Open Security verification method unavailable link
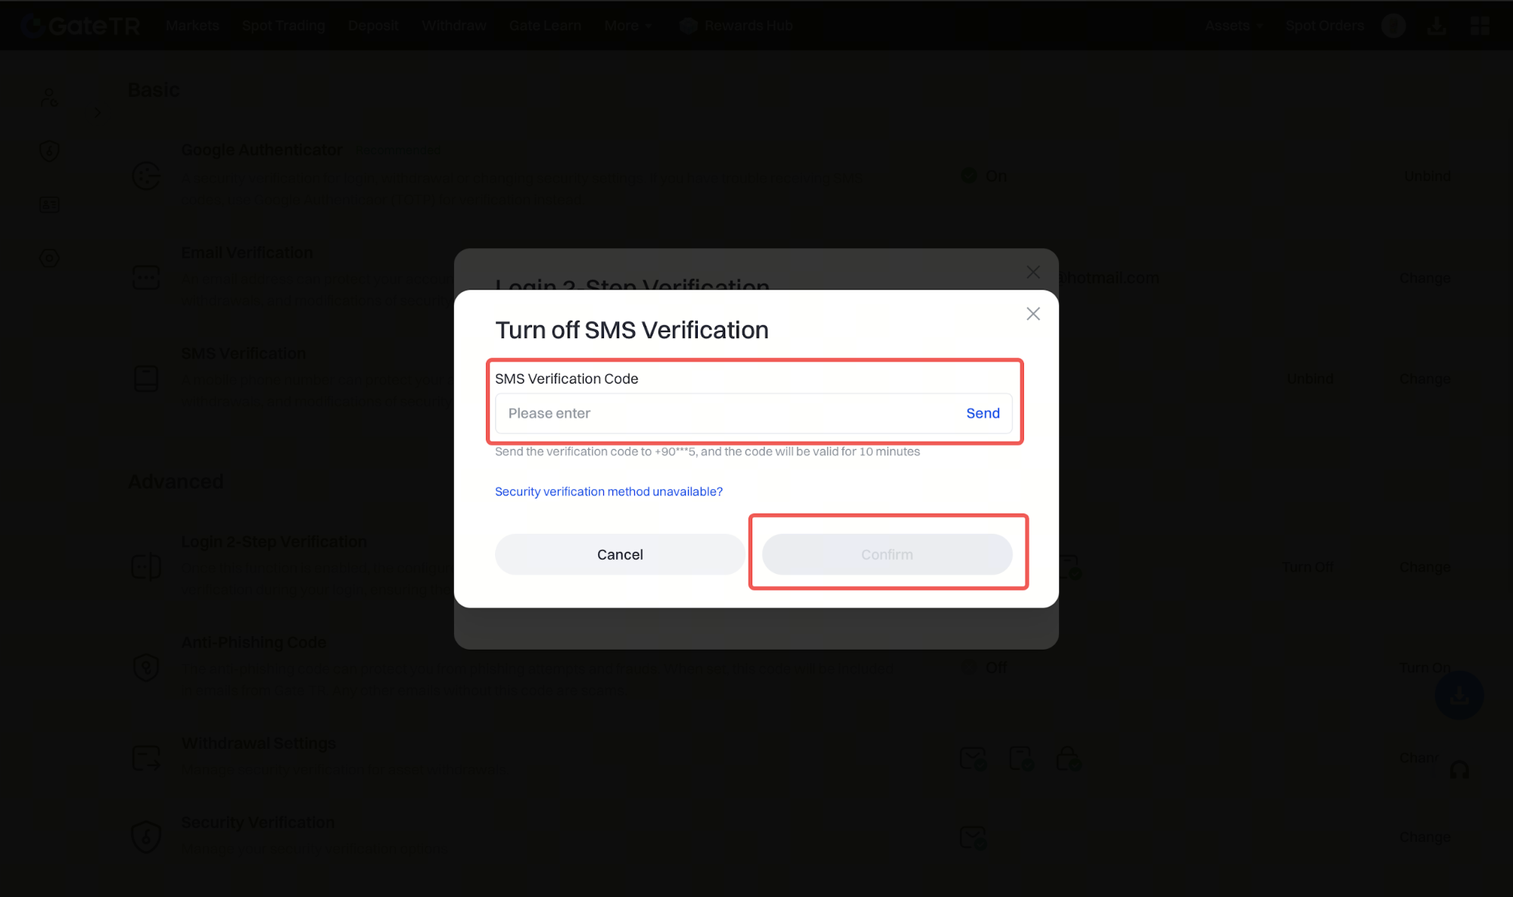Screen dimensions: 1513x897 pyautogui.click(x=609, y=492)
